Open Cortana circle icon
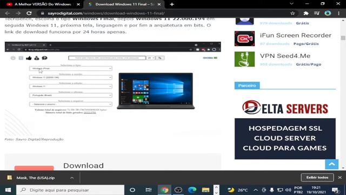Screen dimensions: 346x195 (x=132, y=190)
